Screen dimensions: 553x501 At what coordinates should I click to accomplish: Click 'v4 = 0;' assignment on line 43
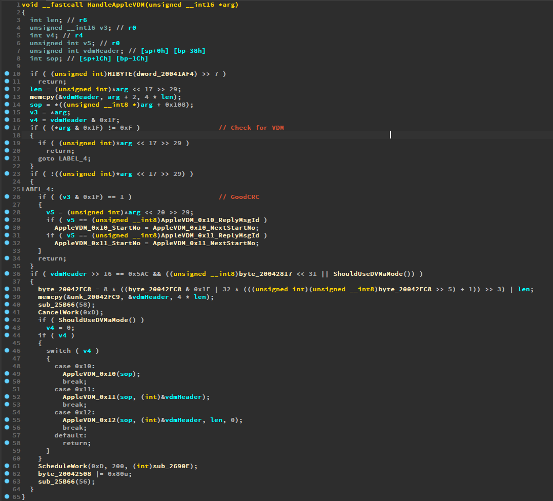click(60, 327)
